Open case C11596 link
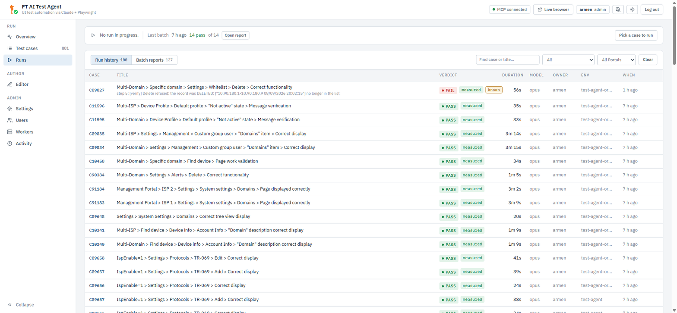This screenshot has height=313, width=677. click(97, 106)
